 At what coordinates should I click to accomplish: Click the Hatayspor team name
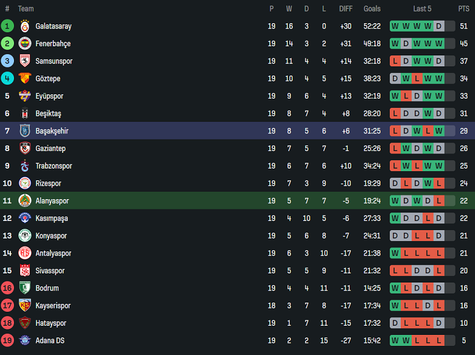pyautogui.click(x=51, y=323)
